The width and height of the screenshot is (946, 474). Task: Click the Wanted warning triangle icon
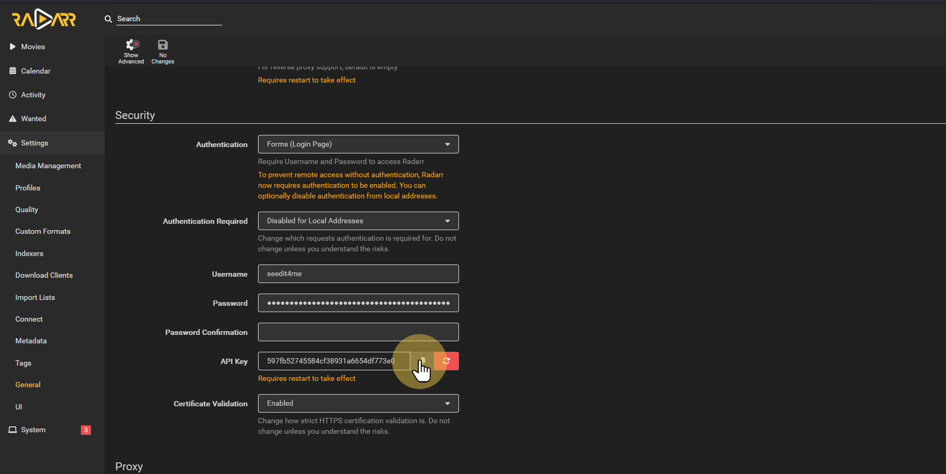(x=13, y=118)
